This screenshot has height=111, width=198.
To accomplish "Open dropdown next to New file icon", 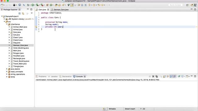I will coord(4,5).
